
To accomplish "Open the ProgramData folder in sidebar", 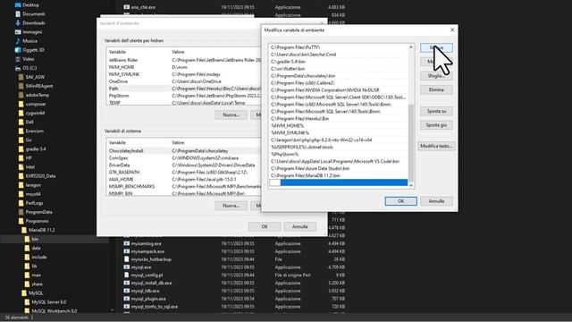I will coord(38,212).
